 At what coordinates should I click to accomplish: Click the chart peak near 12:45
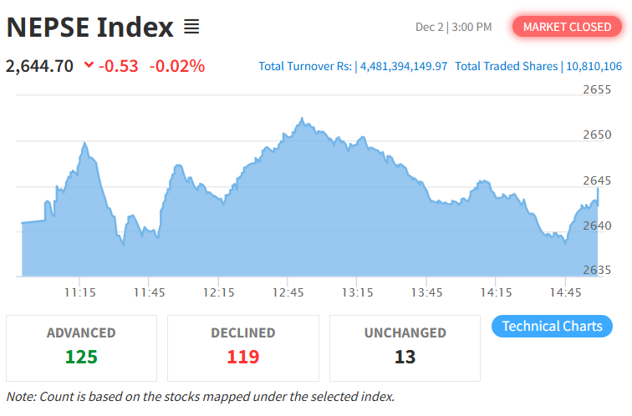tap(301, 119)
